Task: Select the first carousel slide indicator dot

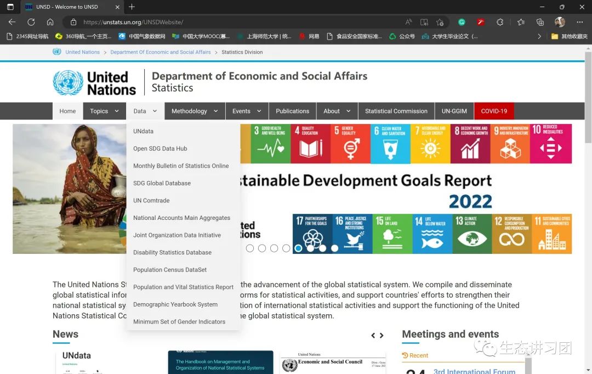Action: coord(249,248)
